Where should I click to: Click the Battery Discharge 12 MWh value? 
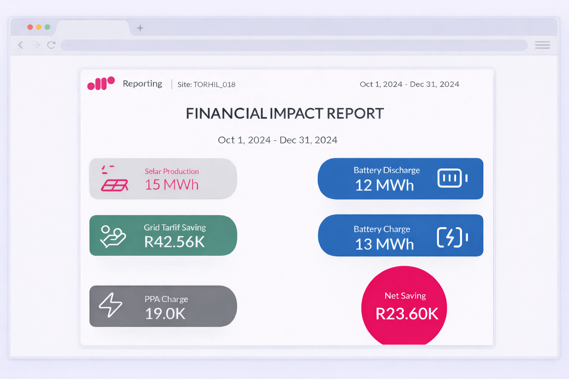[384, 185]
